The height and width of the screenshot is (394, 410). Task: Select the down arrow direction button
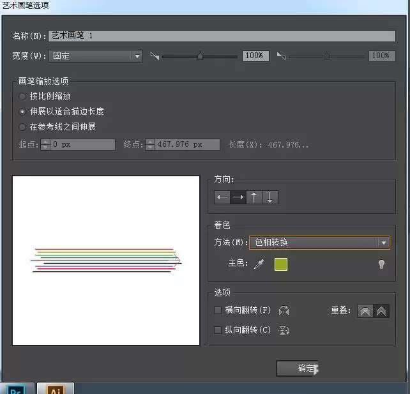[x=270, y=197]
